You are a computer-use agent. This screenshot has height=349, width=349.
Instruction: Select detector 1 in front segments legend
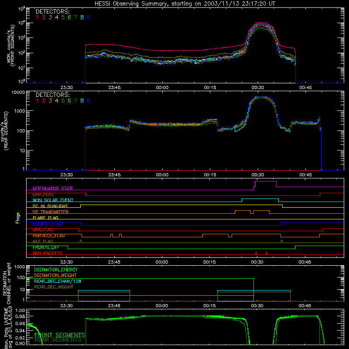pos(38,17)
